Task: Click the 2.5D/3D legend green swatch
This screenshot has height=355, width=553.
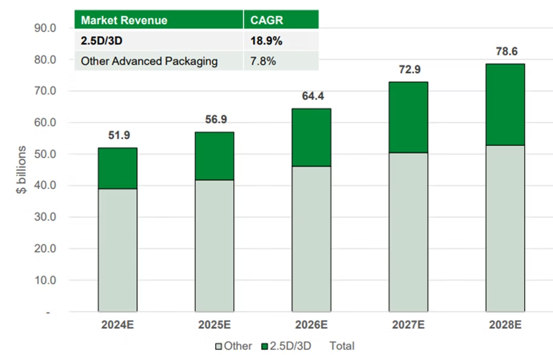Action: click(x=265, y=347)
